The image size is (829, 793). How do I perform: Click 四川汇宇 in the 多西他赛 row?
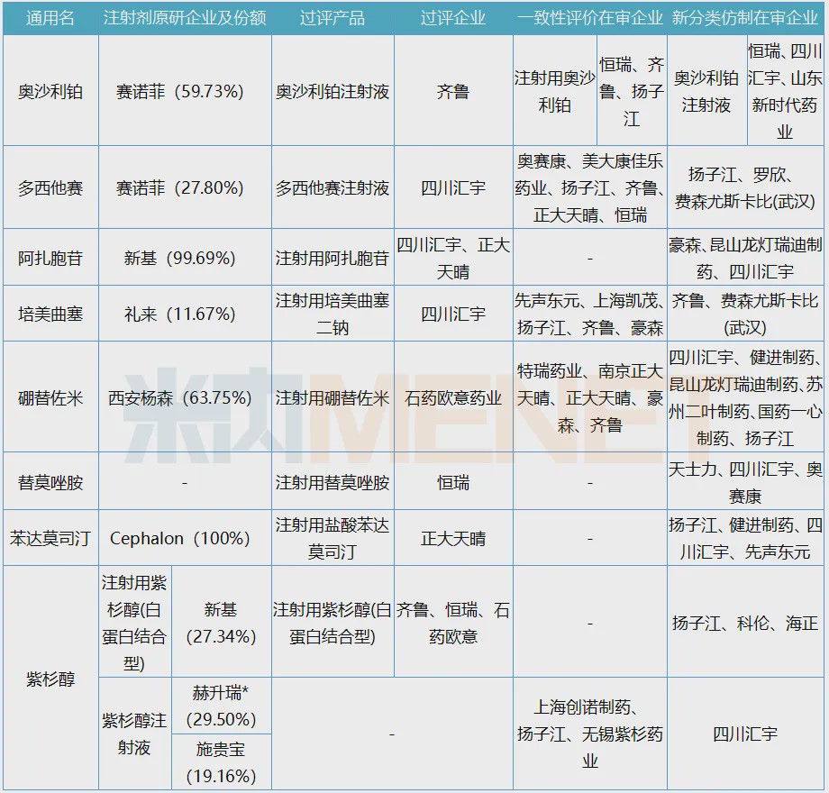click(x=453, y=187)
